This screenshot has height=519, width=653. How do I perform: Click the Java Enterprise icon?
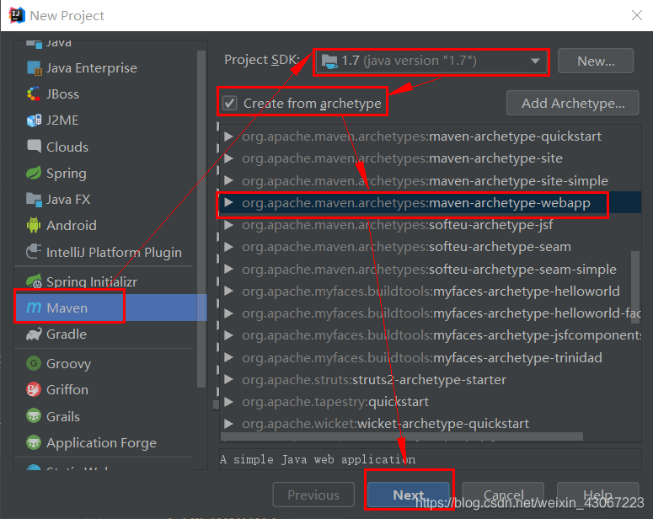[34, 68]
